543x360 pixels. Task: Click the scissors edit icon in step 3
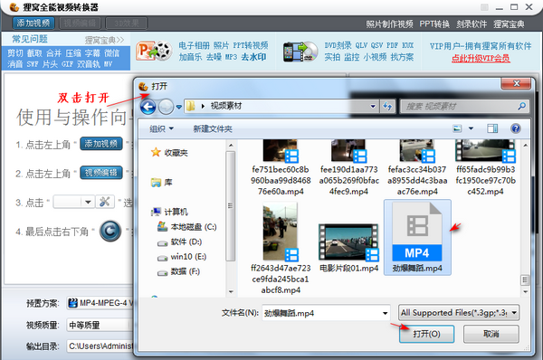tap(105, 202)
